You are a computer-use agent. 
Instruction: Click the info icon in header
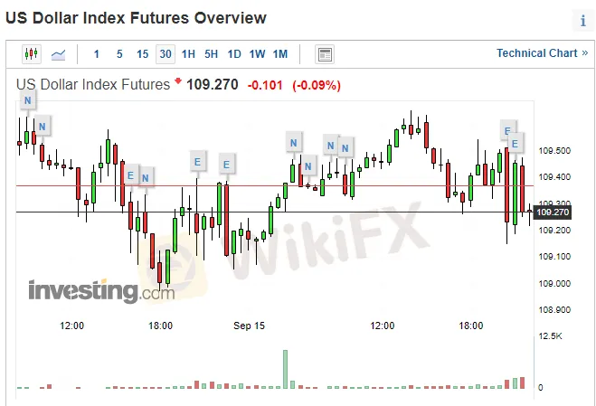[582, 21]
